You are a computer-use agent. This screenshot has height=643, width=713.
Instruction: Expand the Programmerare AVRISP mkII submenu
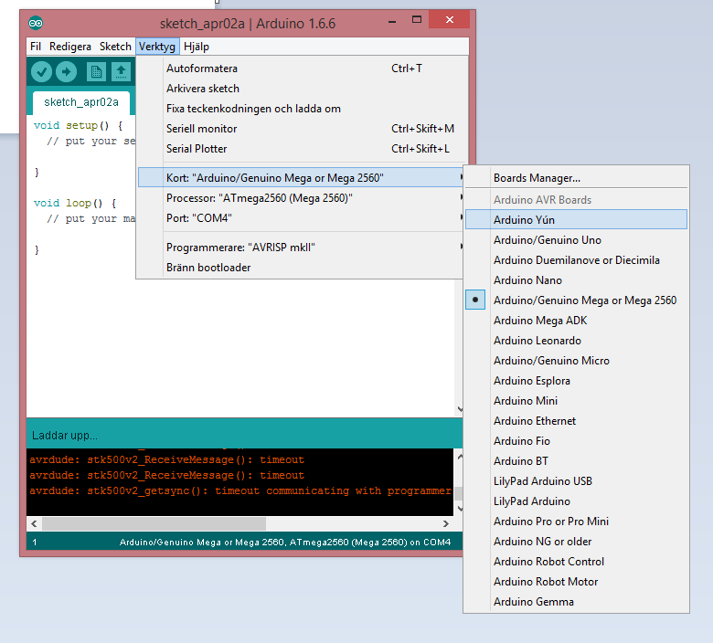click(301, 248)
